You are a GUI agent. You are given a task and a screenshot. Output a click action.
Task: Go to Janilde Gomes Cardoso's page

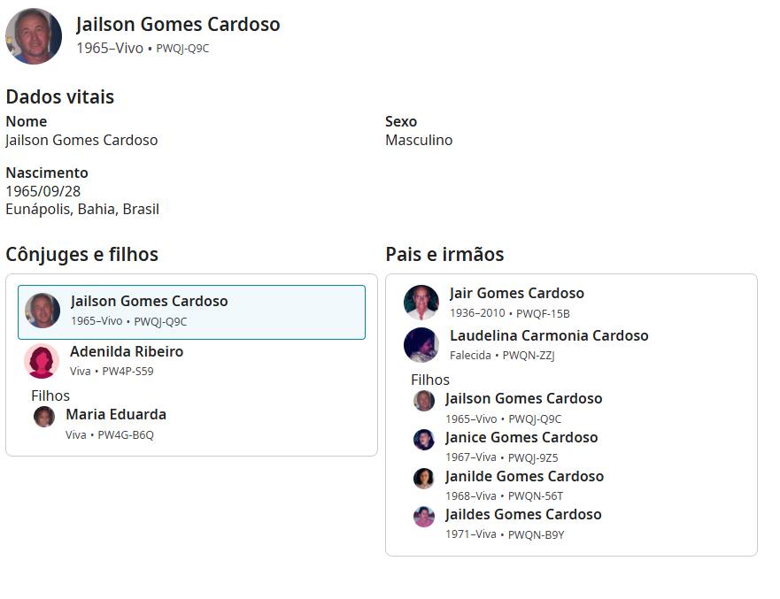tap(524, 477)
